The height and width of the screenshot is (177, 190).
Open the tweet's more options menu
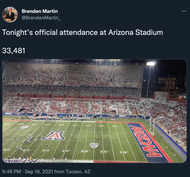[184, 11]
